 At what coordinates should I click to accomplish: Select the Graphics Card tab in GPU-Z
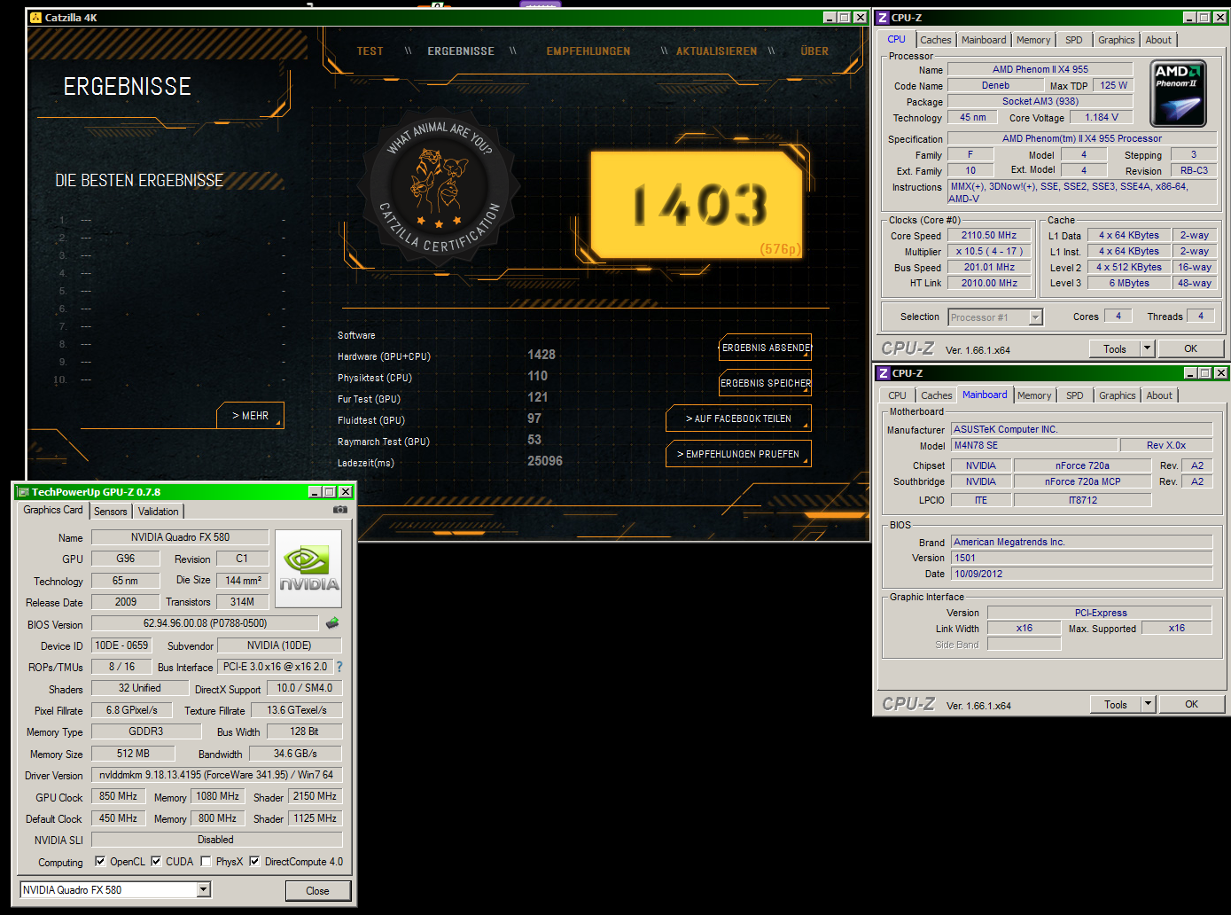(x=53, y=510)
